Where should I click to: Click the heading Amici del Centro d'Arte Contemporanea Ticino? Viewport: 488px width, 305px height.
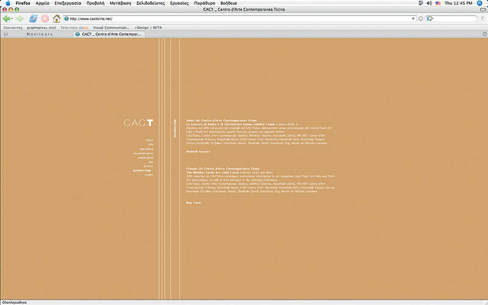[x=221, y=120]
